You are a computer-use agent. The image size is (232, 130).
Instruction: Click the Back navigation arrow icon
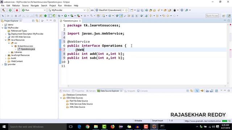point(168,16)
